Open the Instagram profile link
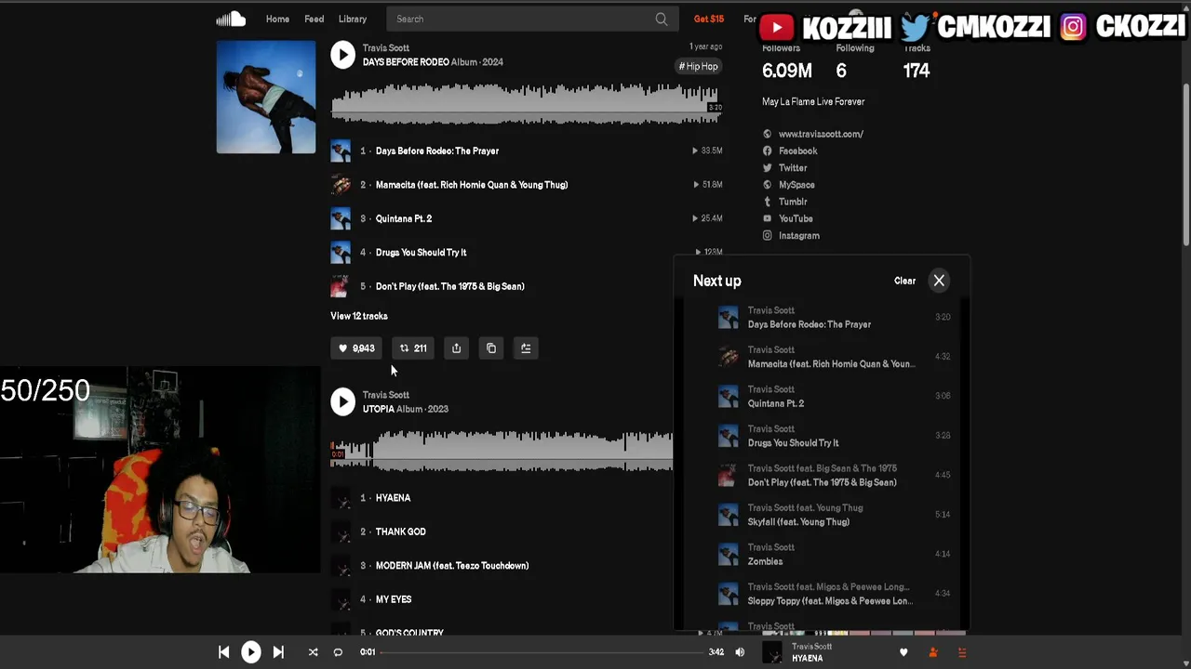 [x=799, y=236]
